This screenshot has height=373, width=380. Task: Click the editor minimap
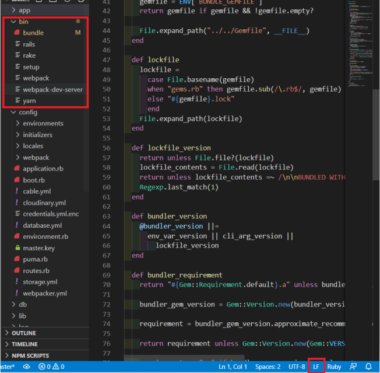pos(360,44)
